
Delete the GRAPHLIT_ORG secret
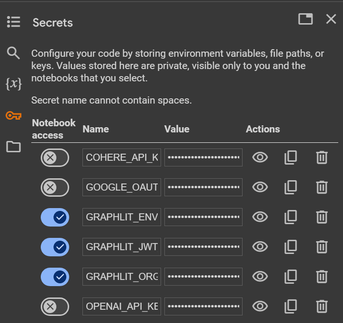322,277
